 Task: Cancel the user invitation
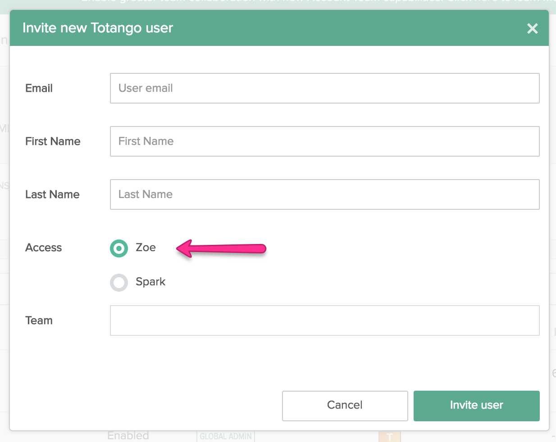tap(345, 406)
